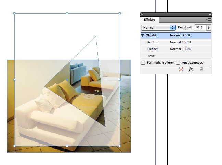Click the right-middle frame selection handle
Viewport: 222px width, 165px height.
(120, 80)
